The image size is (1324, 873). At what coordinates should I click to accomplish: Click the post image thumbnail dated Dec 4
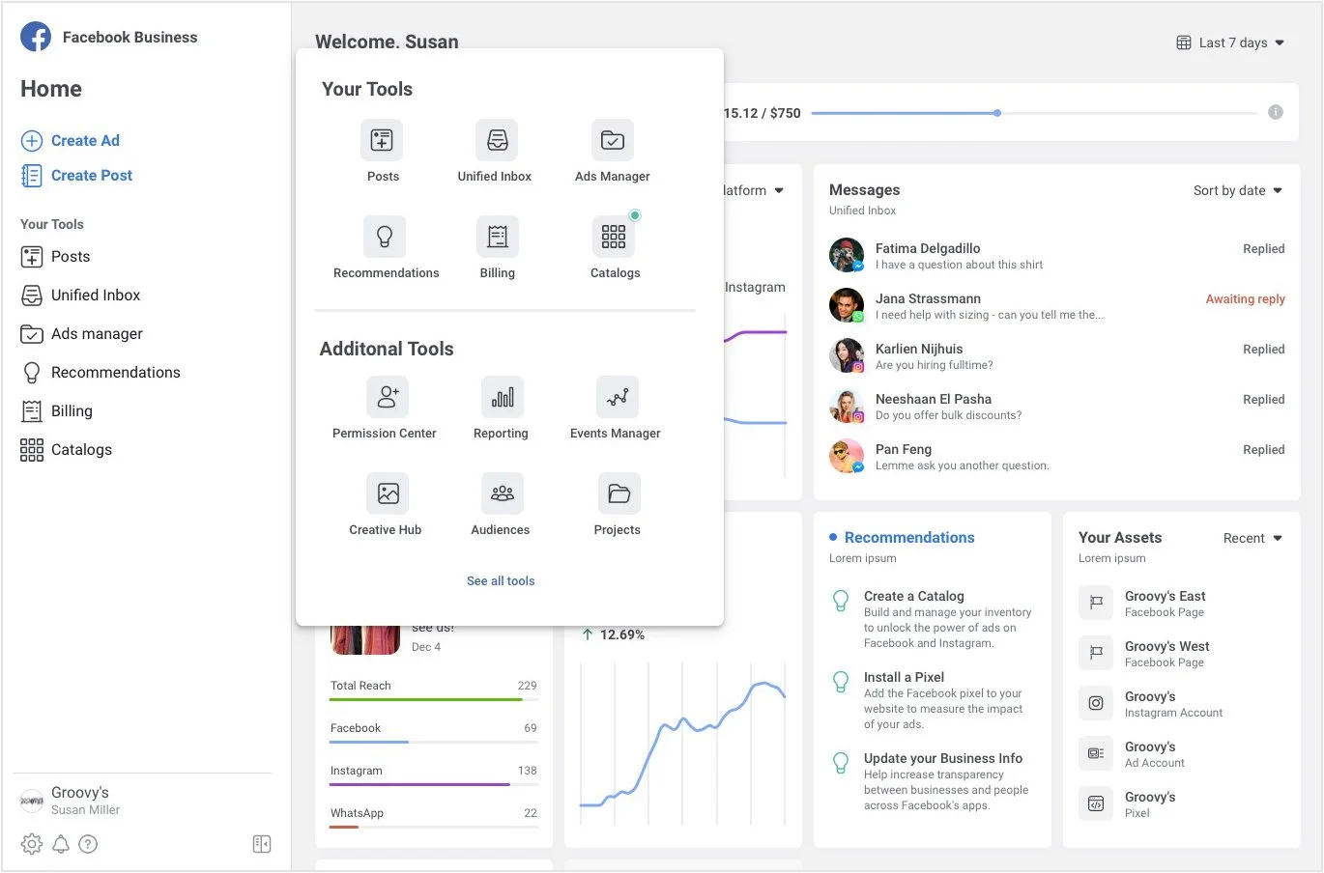point(365,639)
